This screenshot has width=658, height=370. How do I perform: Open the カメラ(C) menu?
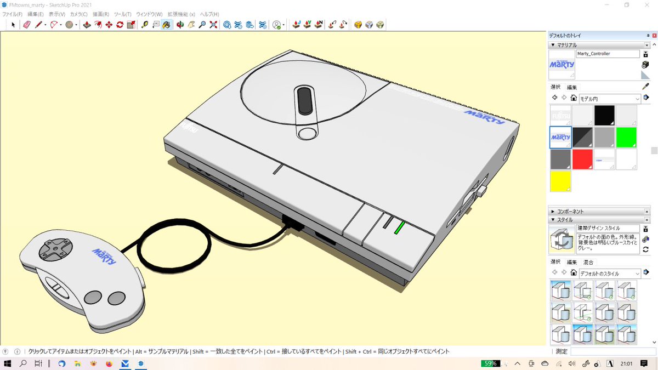click(78, 14)
